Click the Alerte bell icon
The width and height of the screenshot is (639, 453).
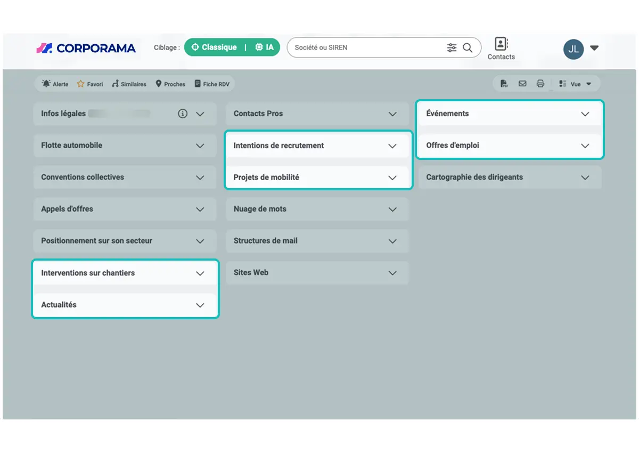click(46, 84)
